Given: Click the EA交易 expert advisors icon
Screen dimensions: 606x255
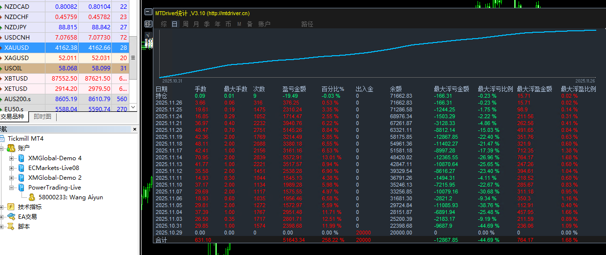Looking at the screenshot, I should tap(11, 216).
